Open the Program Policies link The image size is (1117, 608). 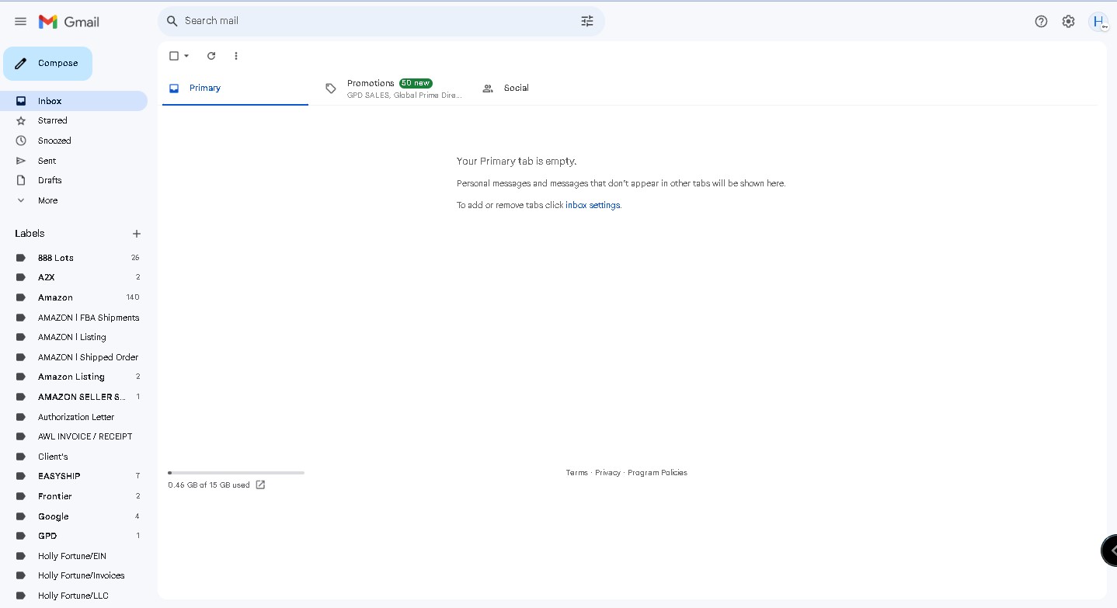(x=658, y=473)
